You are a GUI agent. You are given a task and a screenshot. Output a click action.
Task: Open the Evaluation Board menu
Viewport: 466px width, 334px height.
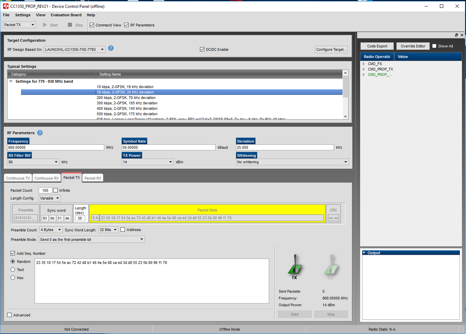[x=66, y=15]
